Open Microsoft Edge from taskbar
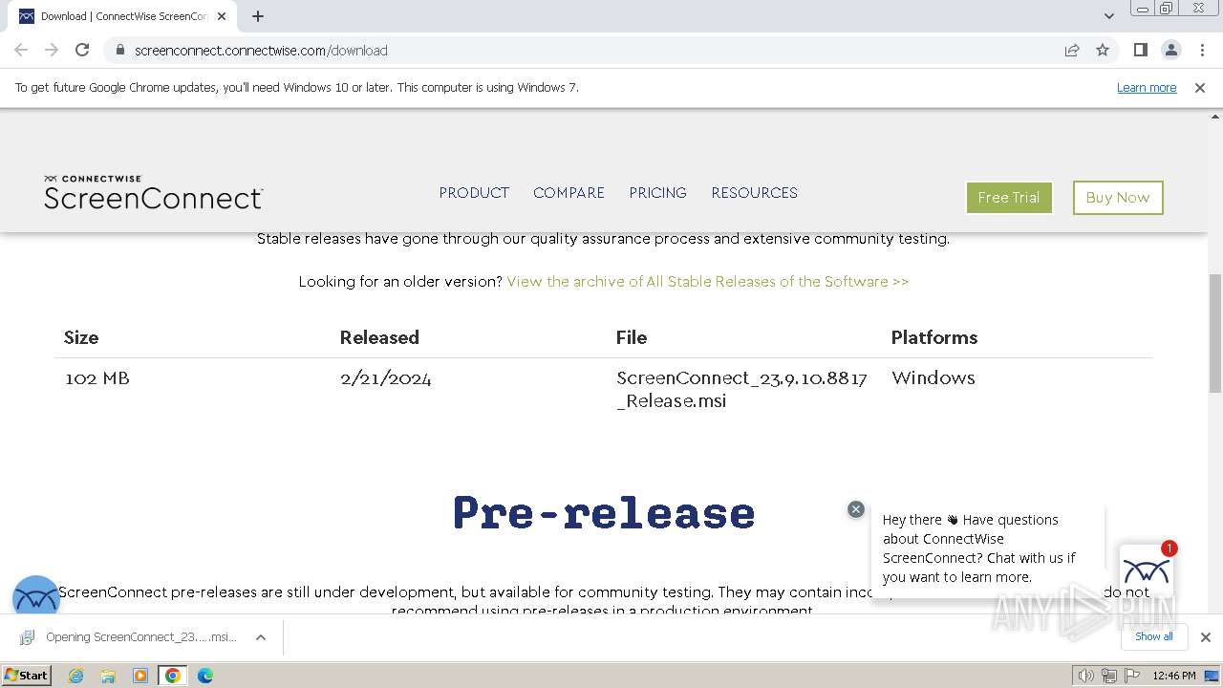 point(204,676)
